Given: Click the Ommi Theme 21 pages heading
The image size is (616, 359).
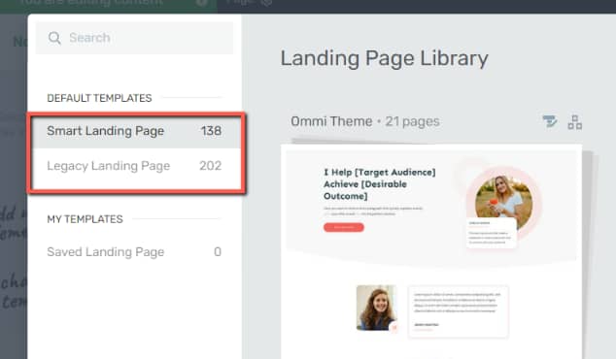Looking at the screenshot, I should (x=365, y=121).
